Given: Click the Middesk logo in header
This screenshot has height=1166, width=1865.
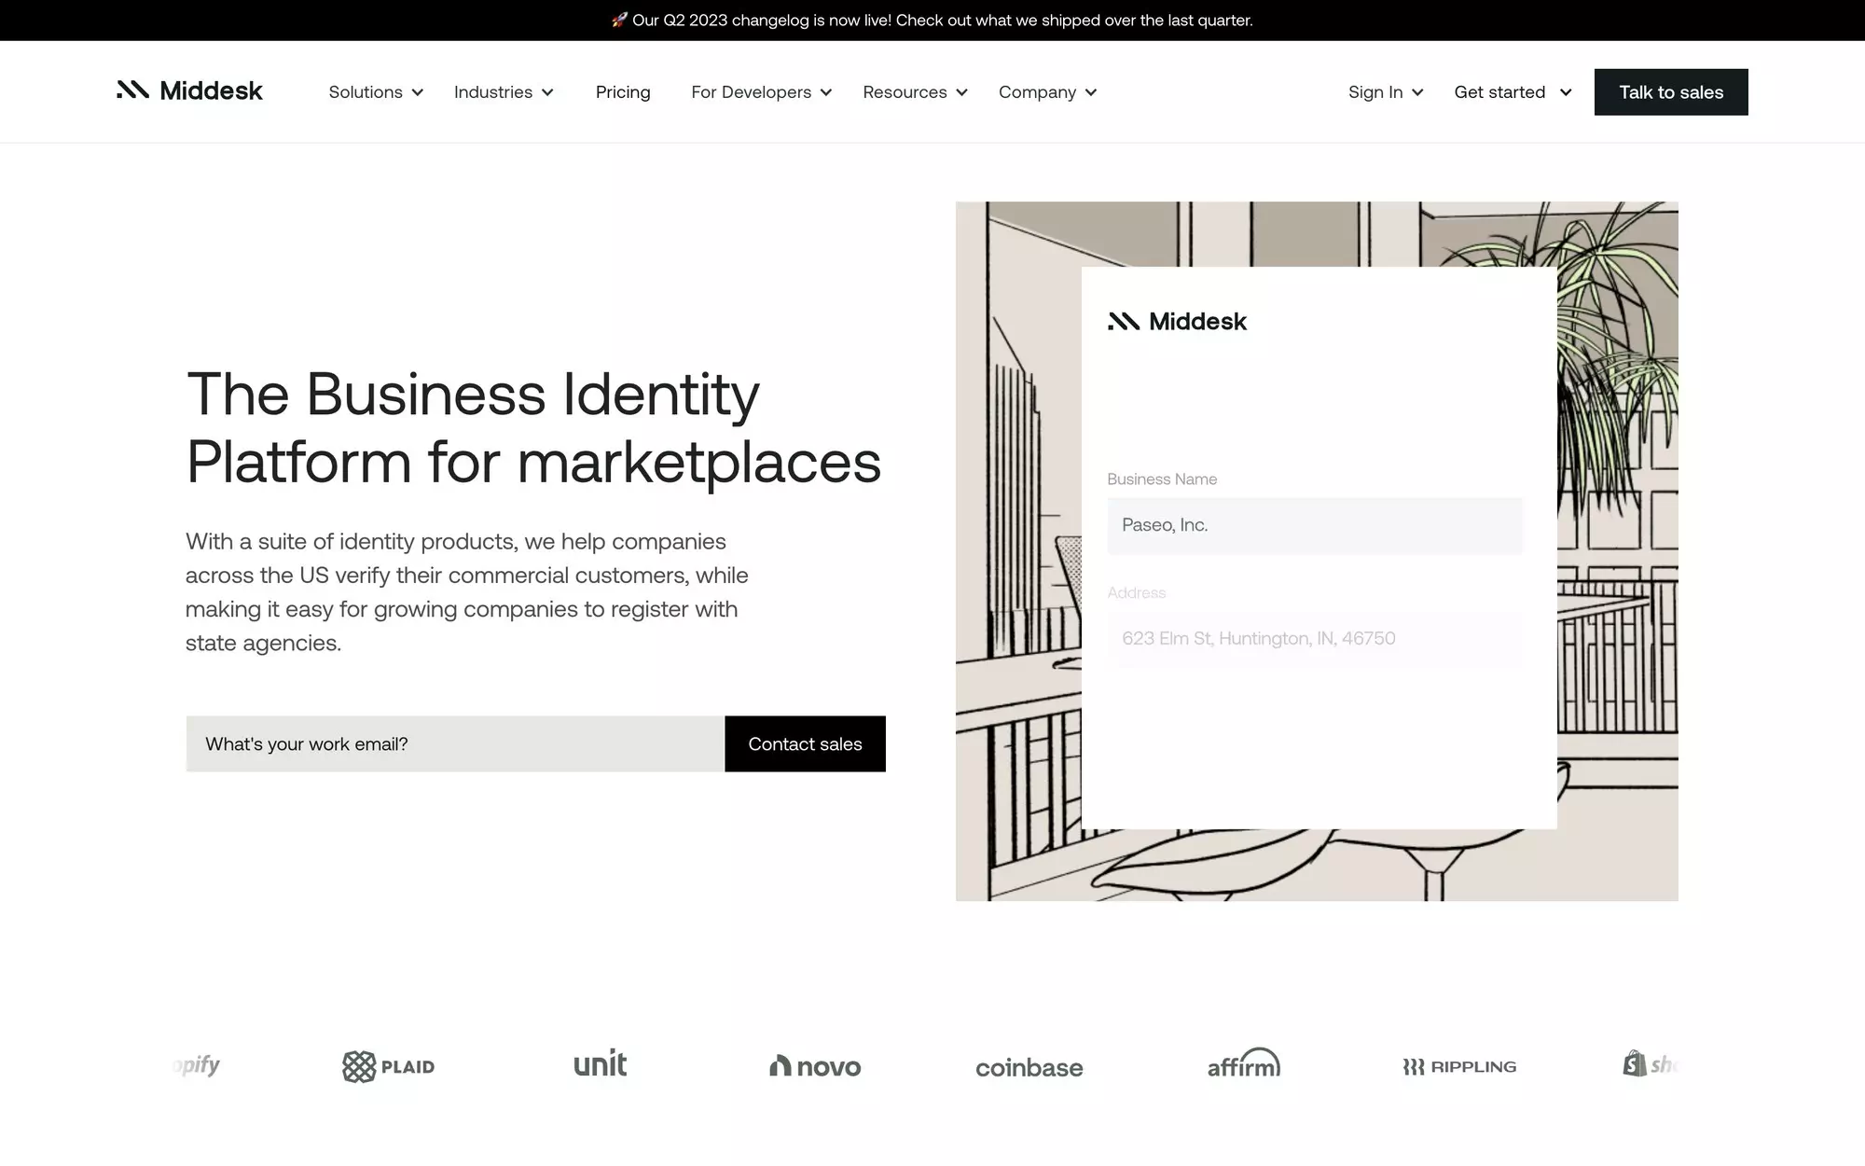Looking at the screenshot, I should [189, 90].
